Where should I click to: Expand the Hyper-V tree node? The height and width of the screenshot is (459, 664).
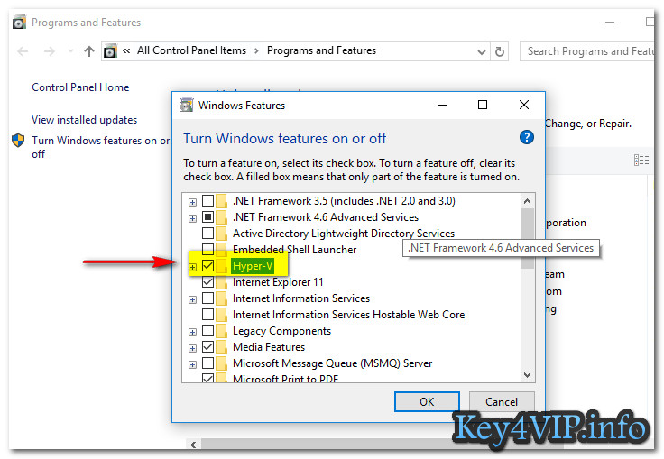coord(193,267)
